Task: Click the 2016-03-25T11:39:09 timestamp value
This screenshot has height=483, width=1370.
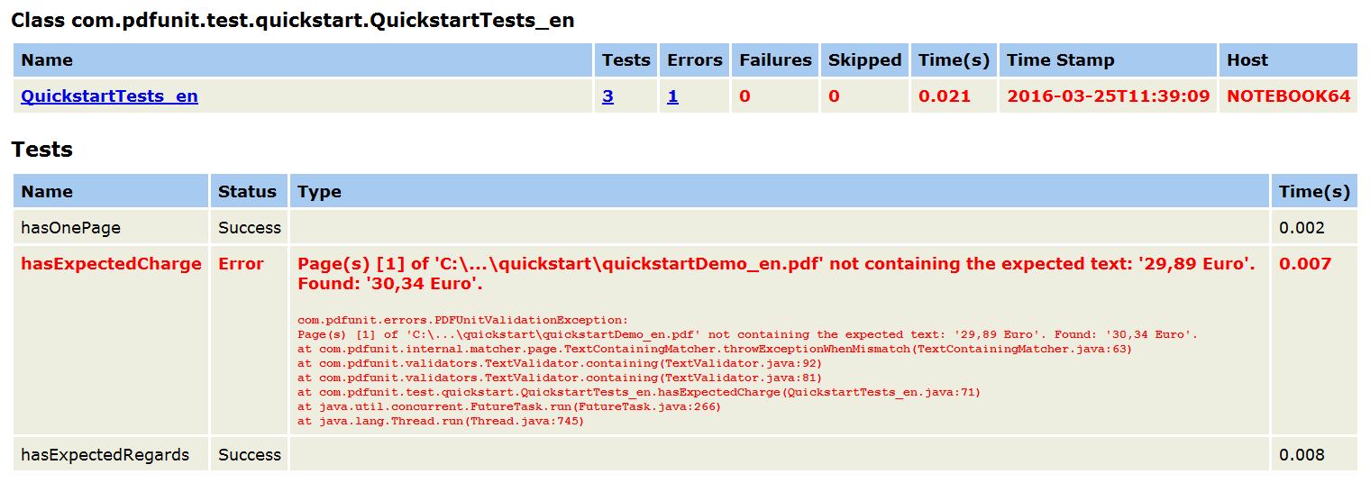Action: 1108,96
